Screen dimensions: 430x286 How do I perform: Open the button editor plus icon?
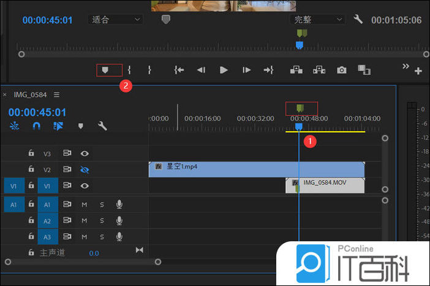(x=418, y=71)
